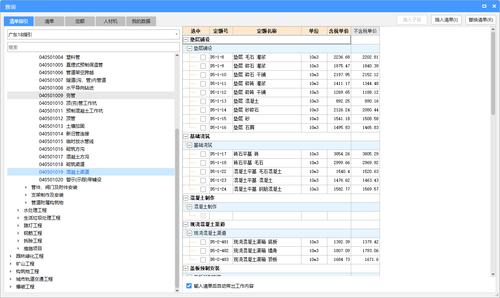The image size is (500, 298).
Task: Collapse the bold 盖板预制安装 group
Action: click(186, 269)
